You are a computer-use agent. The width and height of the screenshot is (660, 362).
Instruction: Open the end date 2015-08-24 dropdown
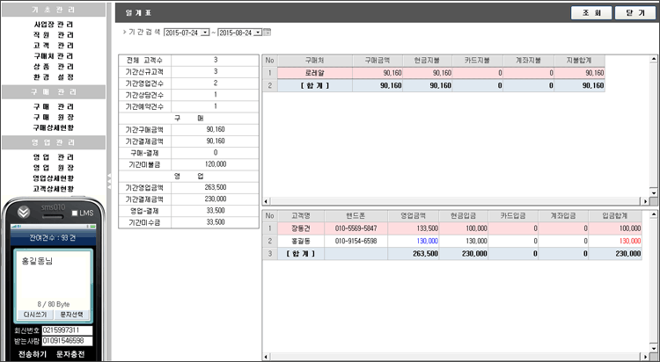tap(256, 33)
